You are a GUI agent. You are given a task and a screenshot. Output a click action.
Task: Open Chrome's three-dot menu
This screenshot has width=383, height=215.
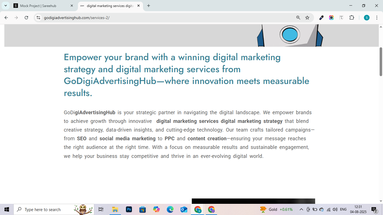[x=377, y=18]
